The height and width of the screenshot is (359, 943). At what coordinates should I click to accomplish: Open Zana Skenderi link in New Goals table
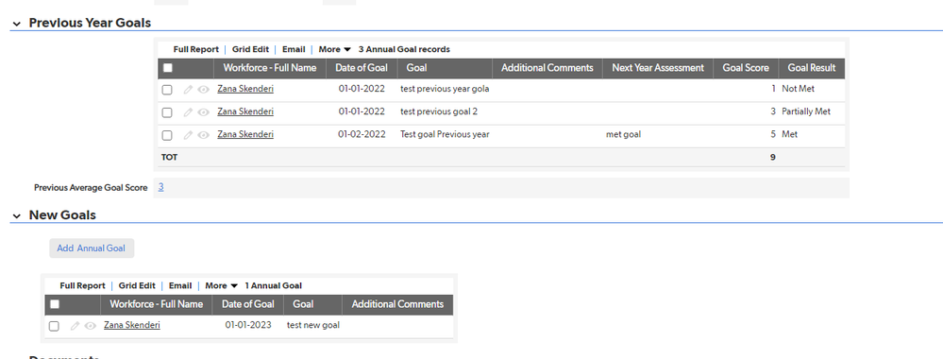132,325
